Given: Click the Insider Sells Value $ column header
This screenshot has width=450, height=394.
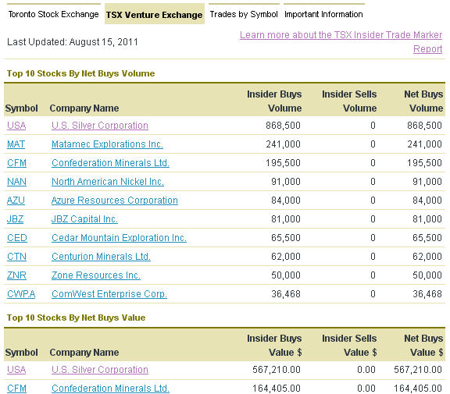Looking at the screenshot, I should tap(349, 346).
